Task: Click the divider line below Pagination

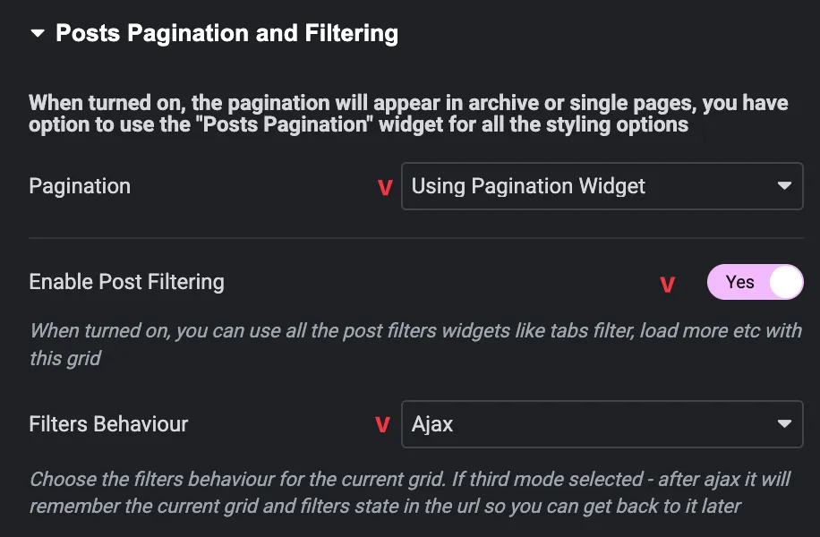Action: tap(415, 238)
